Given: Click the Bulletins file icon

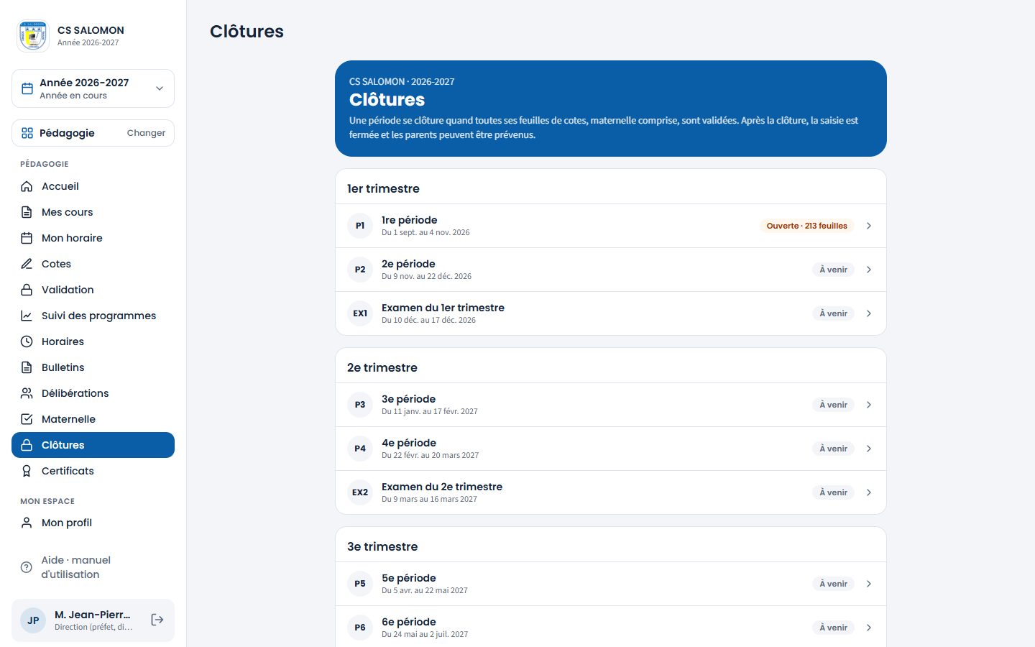Looking at the screenshot, I should pyautogui.click(x=27, y=367).
